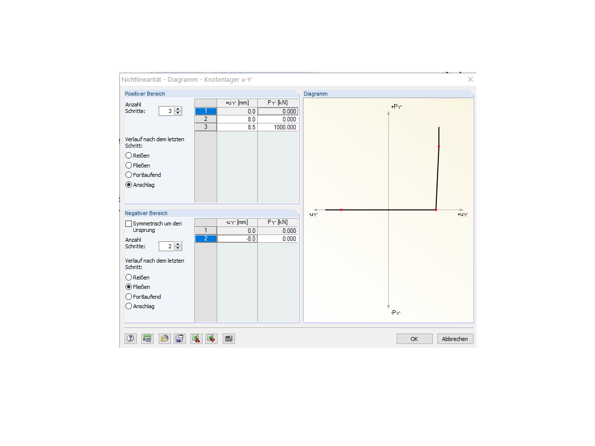Cancel the dialog using Abbrechen
The width and height of the screenshot is (595, 446).
[455, 338]
